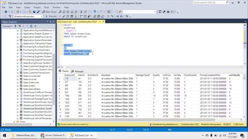Click the Comment out selected lines icon

pos(108,16)
